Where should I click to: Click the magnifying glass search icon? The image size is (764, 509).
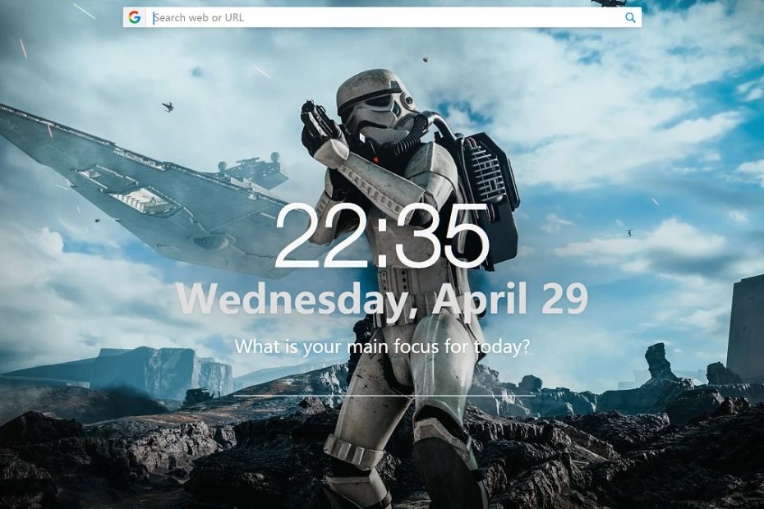[630, 17]
